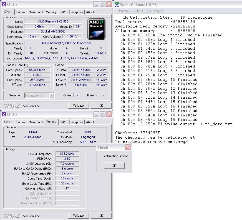The height and width of the screenshot is (220, 242).
Task: Open Caches tab in bottom CPU-Z window
Action: (x=20, y=122)
